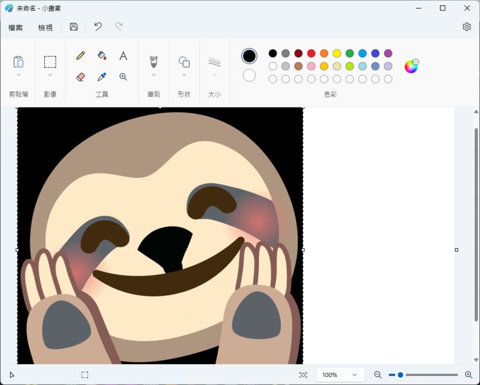This screenshot has width=480, height=385.
Task: Pick the light gray swatch
Action: pyautogui.click(x=285, y=66)
